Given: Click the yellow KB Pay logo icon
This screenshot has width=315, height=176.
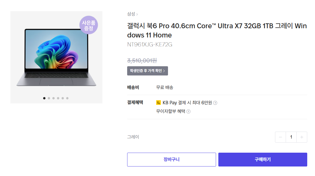Looking at the screenshot, I should [x=159, y=103].
